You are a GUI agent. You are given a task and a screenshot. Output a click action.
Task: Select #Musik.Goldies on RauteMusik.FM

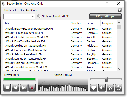26,46
